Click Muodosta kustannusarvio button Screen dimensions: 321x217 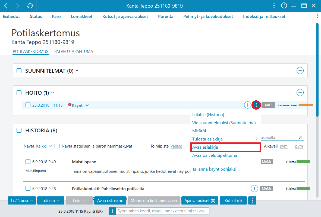point(154,201)
